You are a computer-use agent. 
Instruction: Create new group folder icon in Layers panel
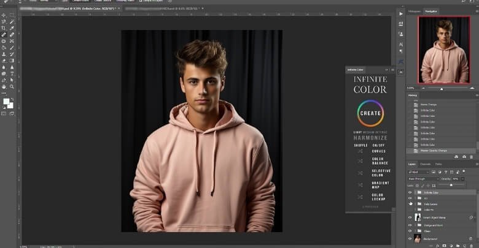coord(458,246)
